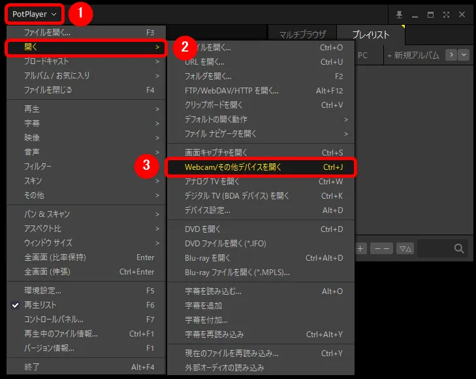Toggle fullscreen with the expand icon
The image size is (476, 379).
(x=446, y=14)
